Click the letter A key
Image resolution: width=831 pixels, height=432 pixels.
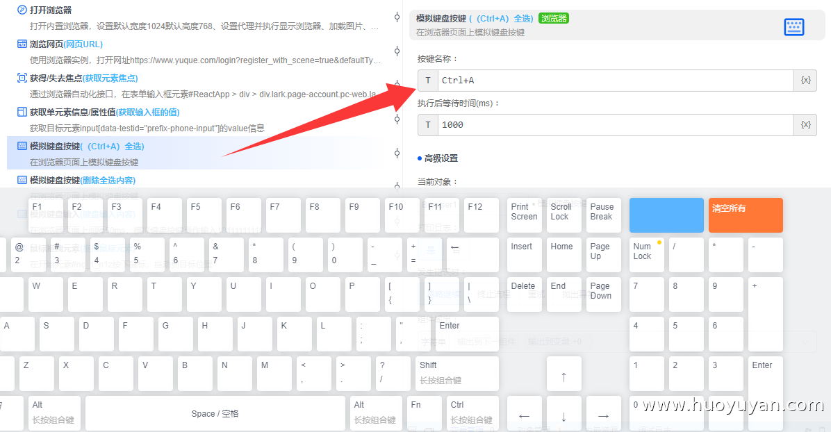pos(17,334)
